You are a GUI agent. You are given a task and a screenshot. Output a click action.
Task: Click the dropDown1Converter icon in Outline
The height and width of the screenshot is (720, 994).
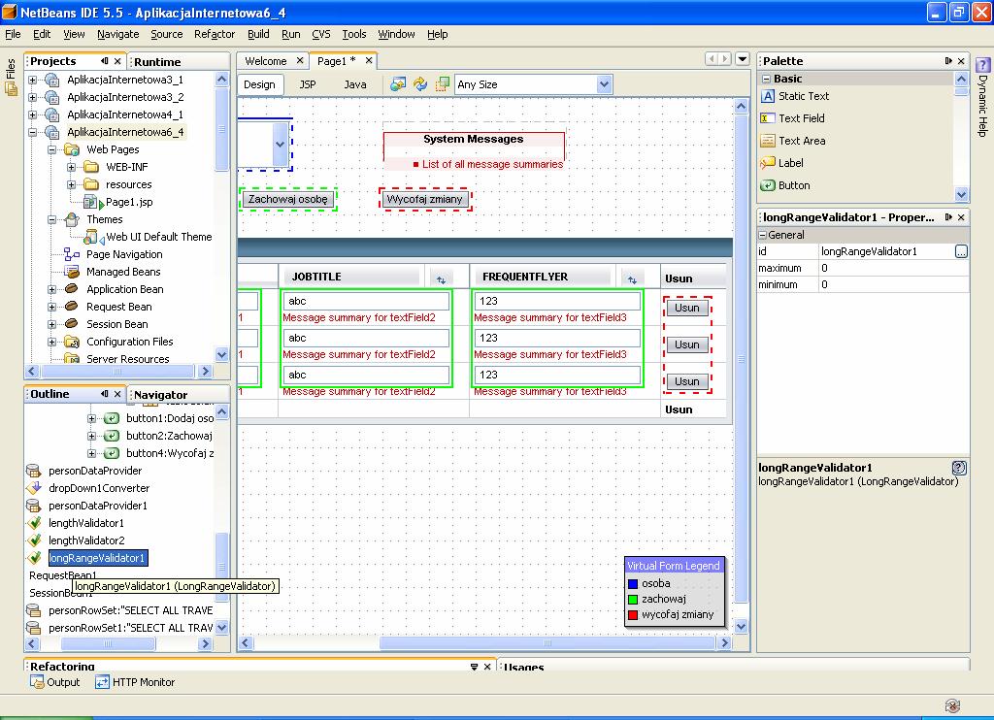[34, 488]
